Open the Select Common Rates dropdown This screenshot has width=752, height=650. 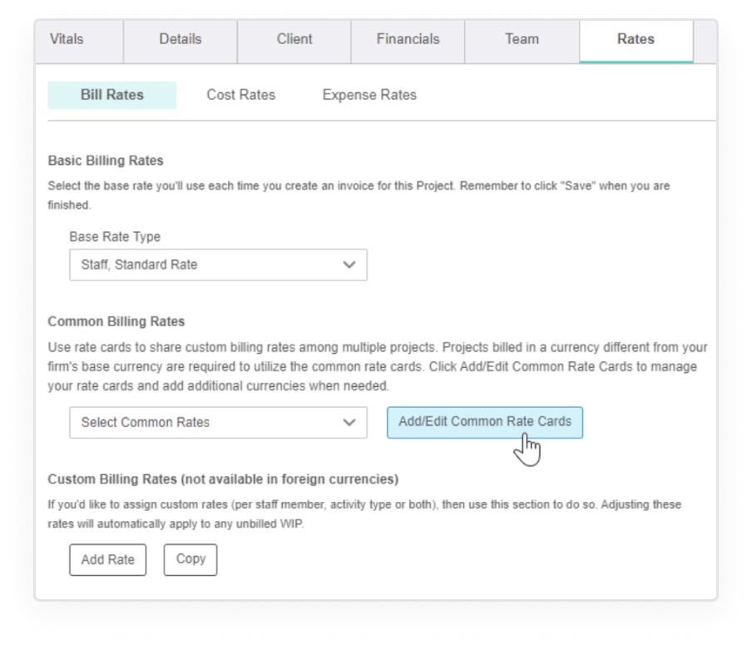pos(218,423)
